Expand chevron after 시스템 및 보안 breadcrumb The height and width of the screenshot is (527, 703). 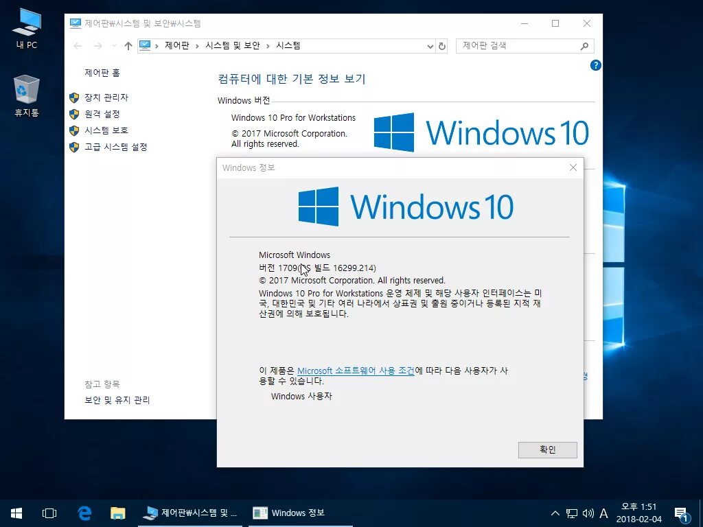268,46
